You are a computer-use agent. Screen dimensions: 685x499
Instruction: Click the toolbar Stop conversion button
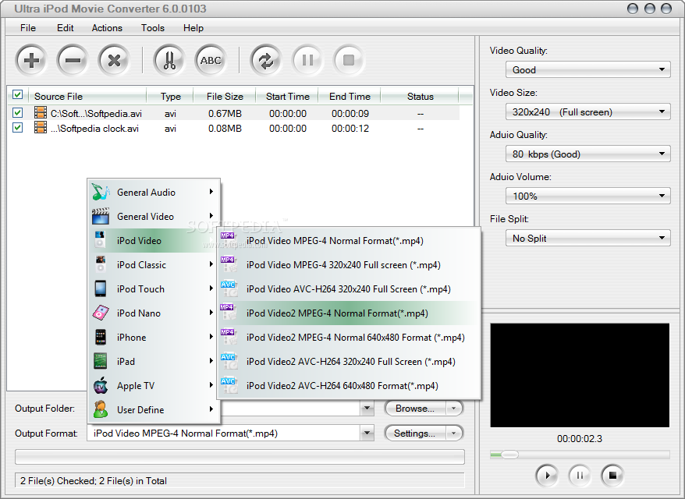coord(349,60)
